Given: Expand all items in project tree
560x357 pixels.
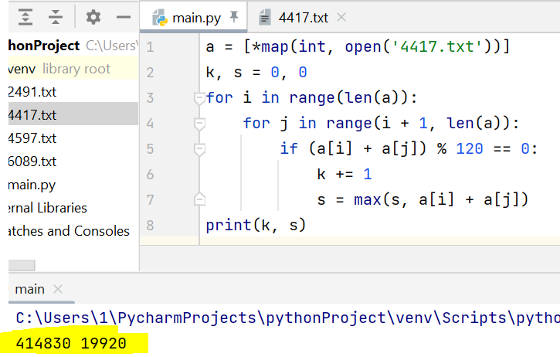Looking at the screenshot, I should click(25, 17).
